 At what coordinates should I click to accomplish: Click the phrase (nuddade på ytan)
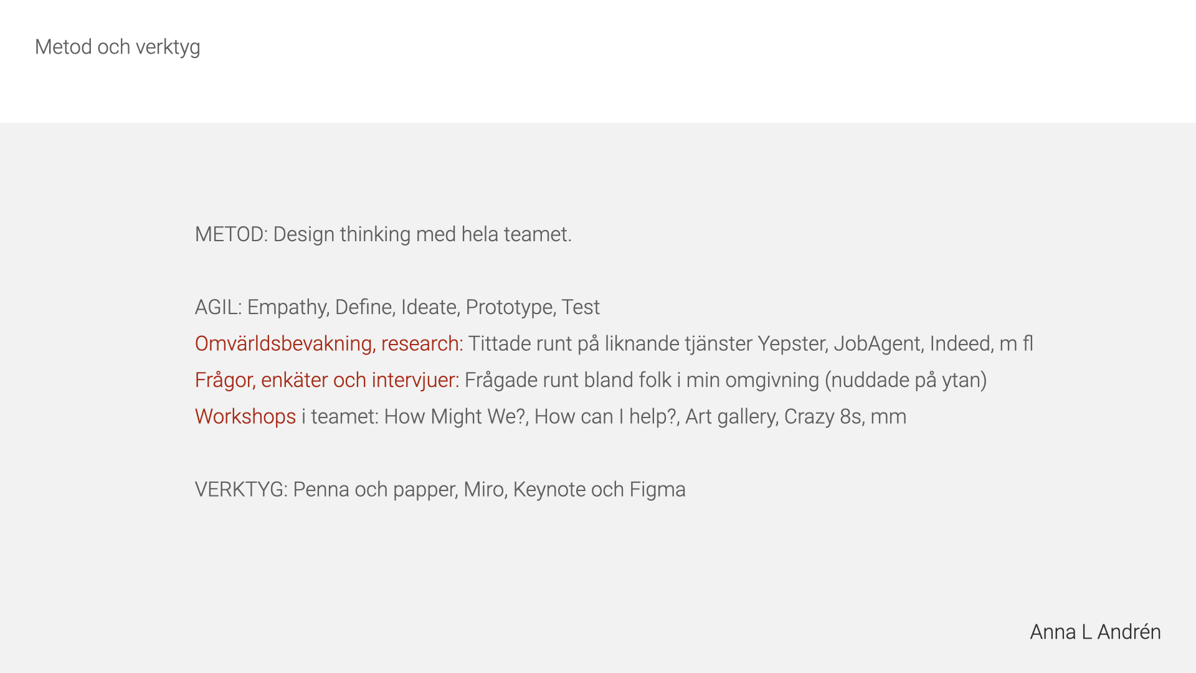coord(906,380)
